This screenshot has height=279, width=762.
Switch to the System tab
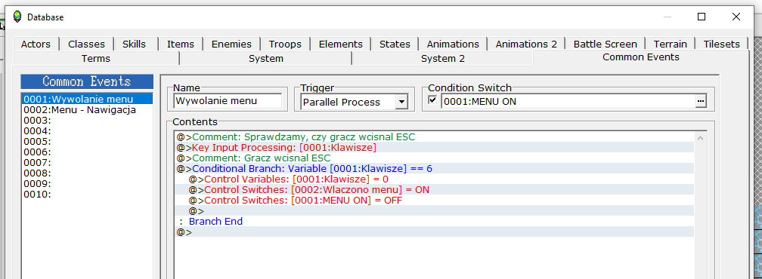click(x=266, y=59)
